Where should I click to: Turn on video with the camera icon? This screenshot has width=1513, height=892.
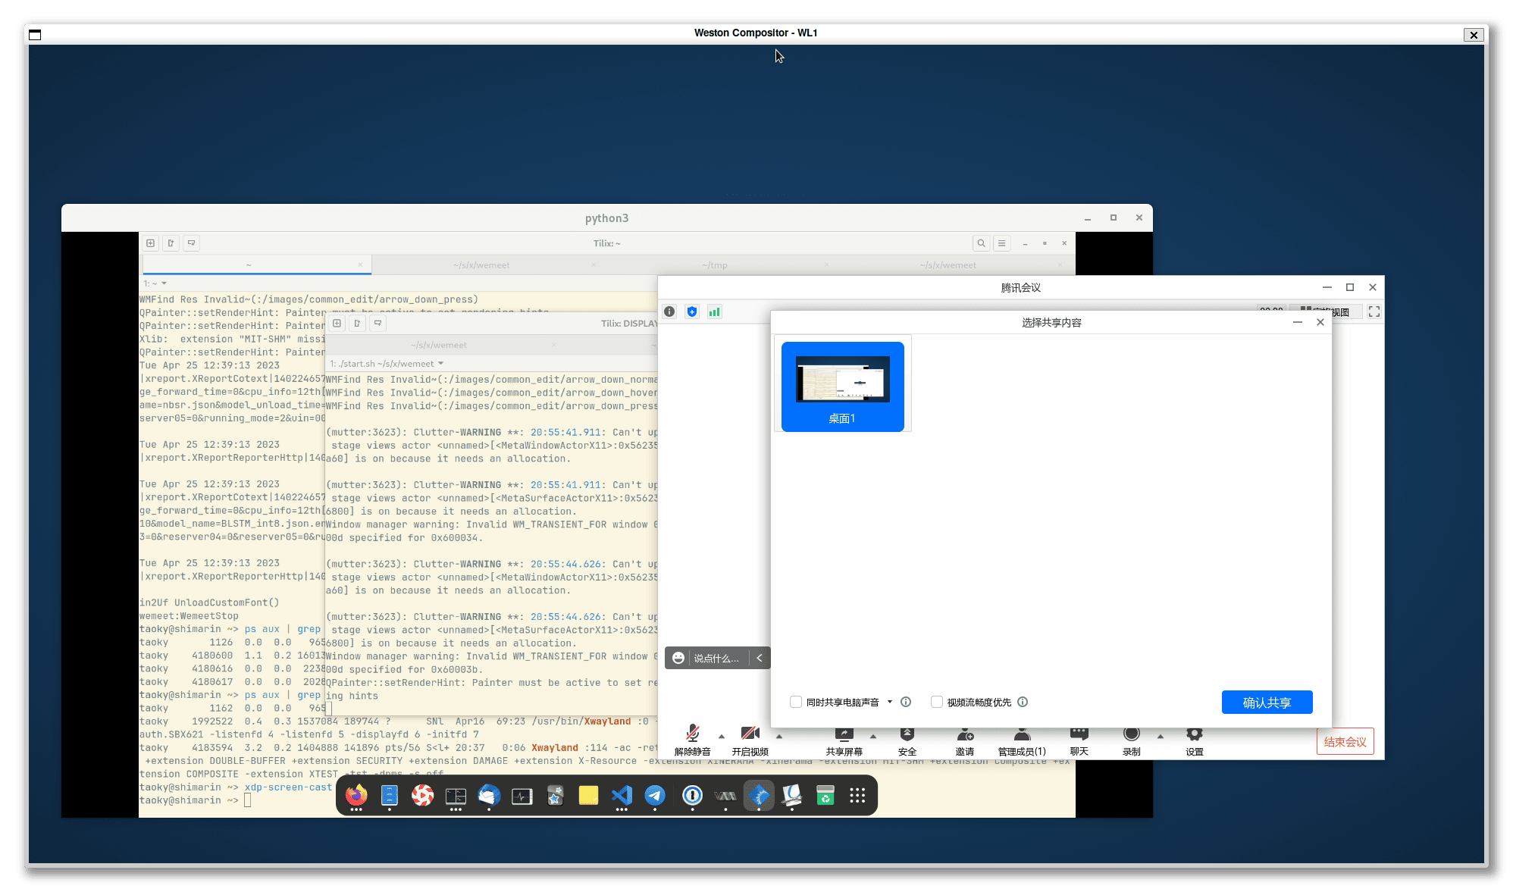pos(750,734)
